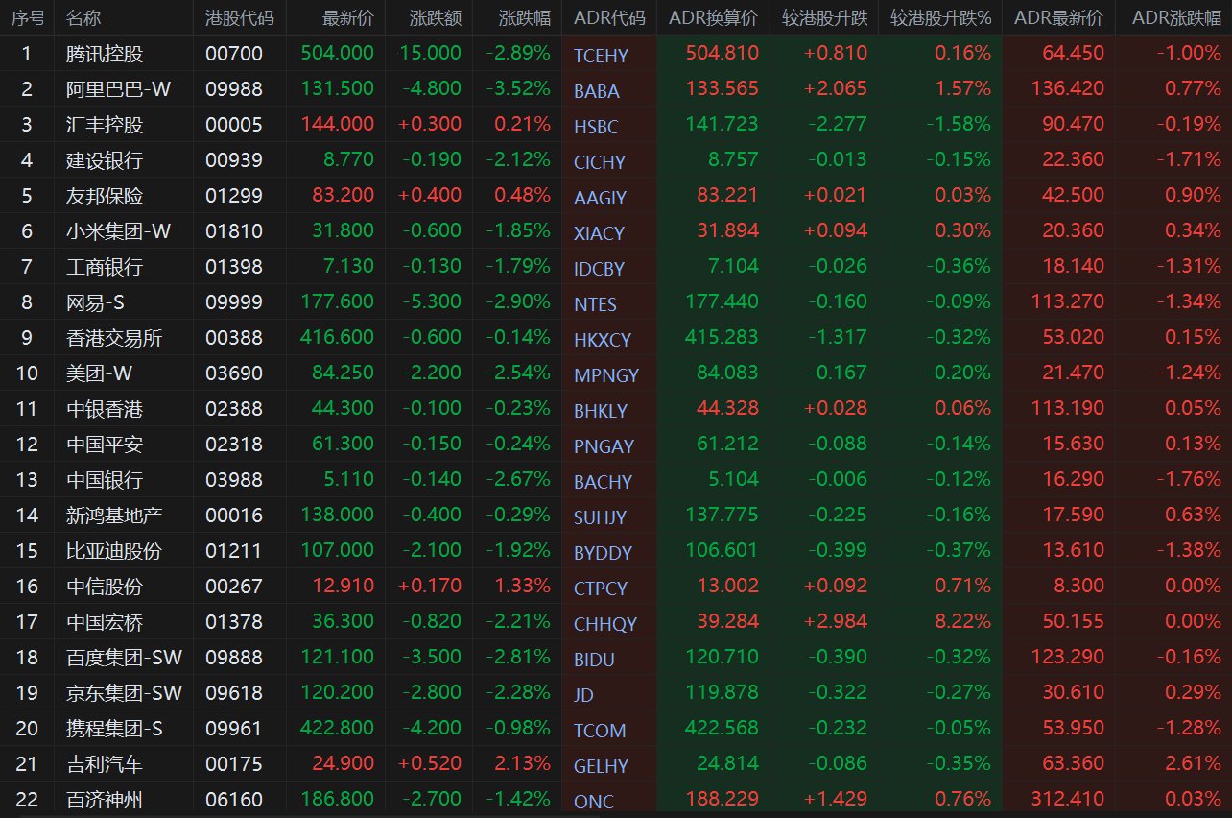Select the ADR code JD
1232x818 pixels.
coord(583,695)
